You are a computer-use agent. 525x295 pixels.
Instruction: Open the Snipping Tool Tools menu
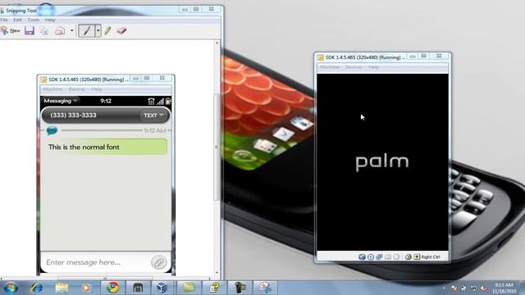(x=34, y=20)
